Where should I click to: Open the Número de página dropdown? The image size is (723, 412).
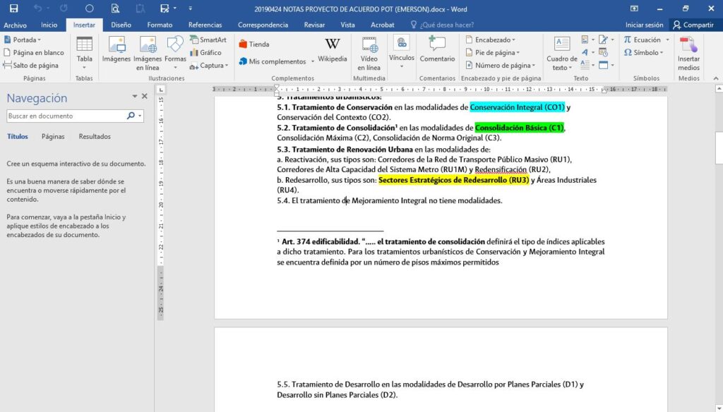[501, 66]
